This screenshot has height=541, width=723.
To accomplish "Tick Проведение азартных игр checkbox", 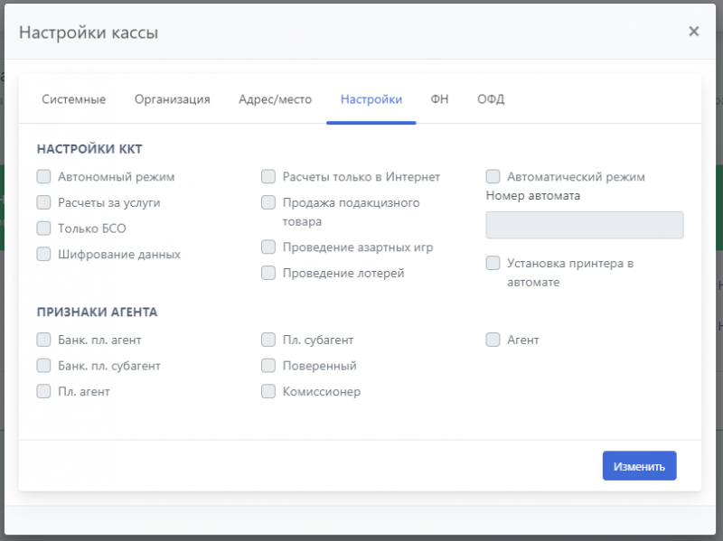I will (268, 247).
